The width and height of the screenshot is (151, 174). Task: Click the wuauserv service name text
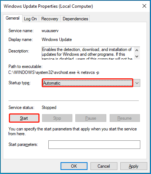(50, 31)
